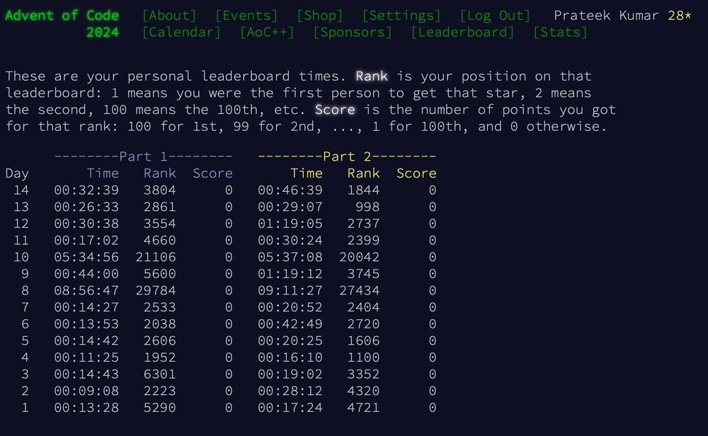Click [Log Out]

click(495, 15)
